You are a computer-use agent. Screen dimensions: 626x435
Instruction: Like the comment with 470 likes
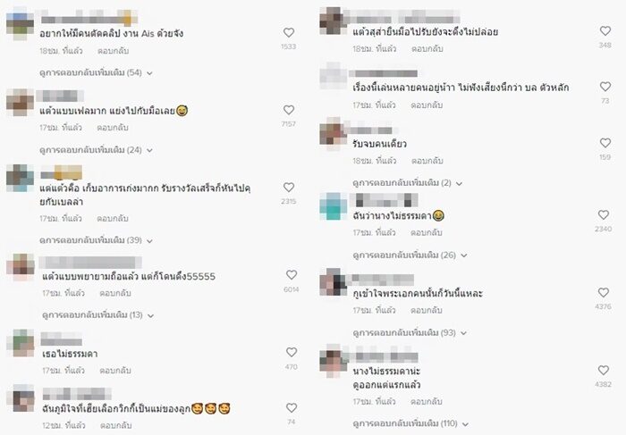(292, 353)
